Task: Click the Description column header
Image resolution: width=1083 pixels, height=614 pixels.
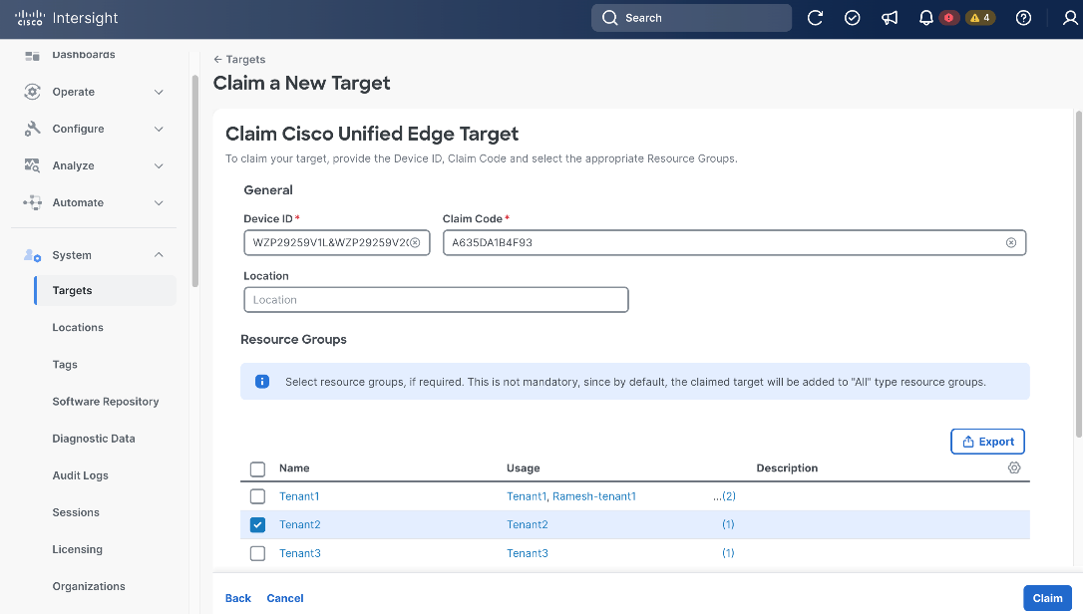Action: pyautogui.click(x=787, y=468)
